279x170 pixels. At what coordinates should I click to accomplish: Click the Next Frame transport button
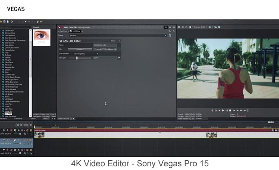coord(245,111)
